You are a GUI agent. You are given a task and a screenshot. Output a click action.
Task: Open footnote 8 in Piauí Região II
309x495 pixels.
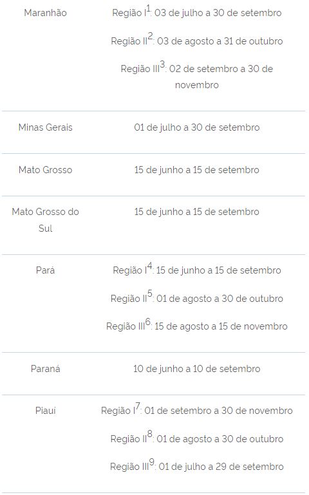[149, 434]
